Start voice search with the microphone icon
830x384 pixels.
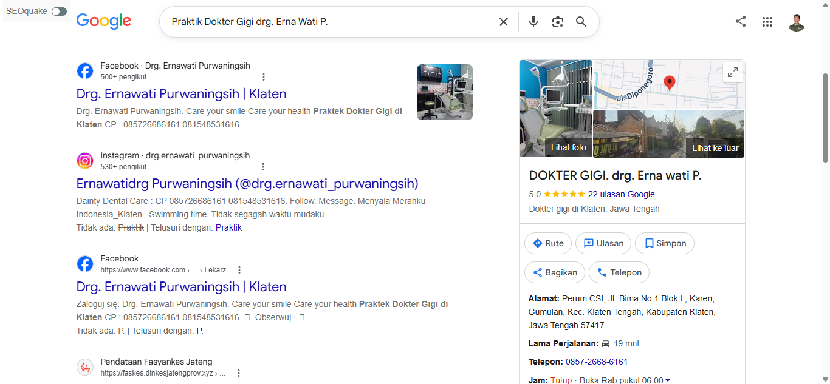pyautogui.click(x=533, y=22)
